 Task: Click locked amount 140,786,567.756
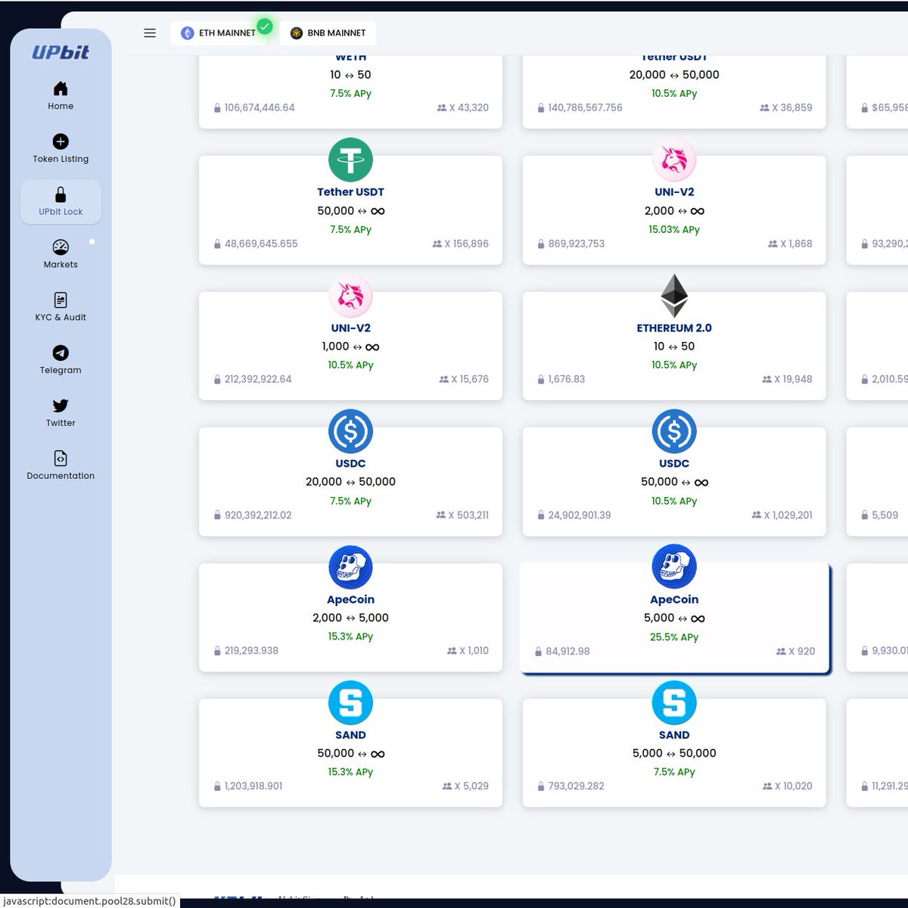coord(586,108)
